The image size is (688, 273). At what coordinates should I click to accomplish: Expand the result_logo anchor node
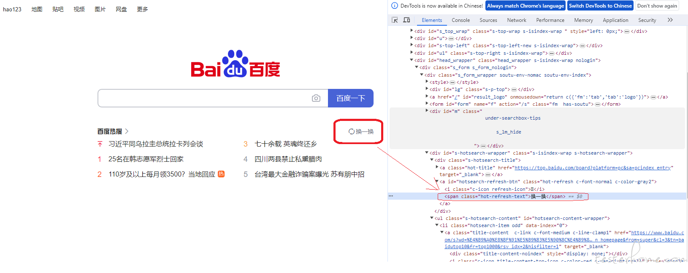click(427, 96)
